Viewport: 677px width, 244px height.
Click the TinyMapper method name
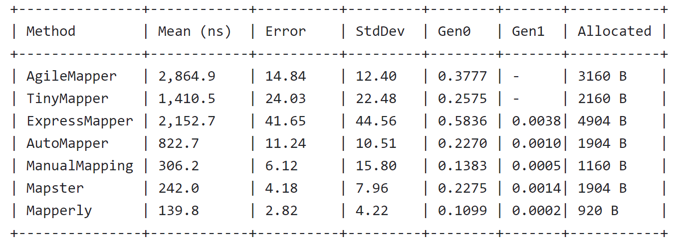coord(67,99)
